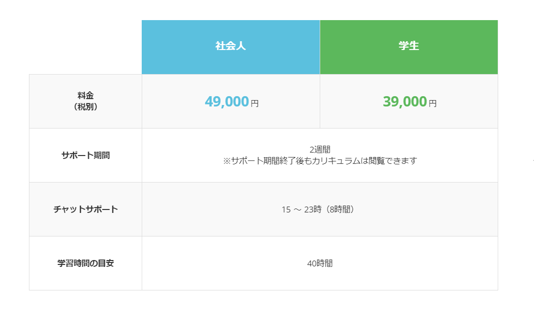This screenshot has height=314, width=534.
Task: Click the （税別） text under 料金
Action: tap(85, 106)
